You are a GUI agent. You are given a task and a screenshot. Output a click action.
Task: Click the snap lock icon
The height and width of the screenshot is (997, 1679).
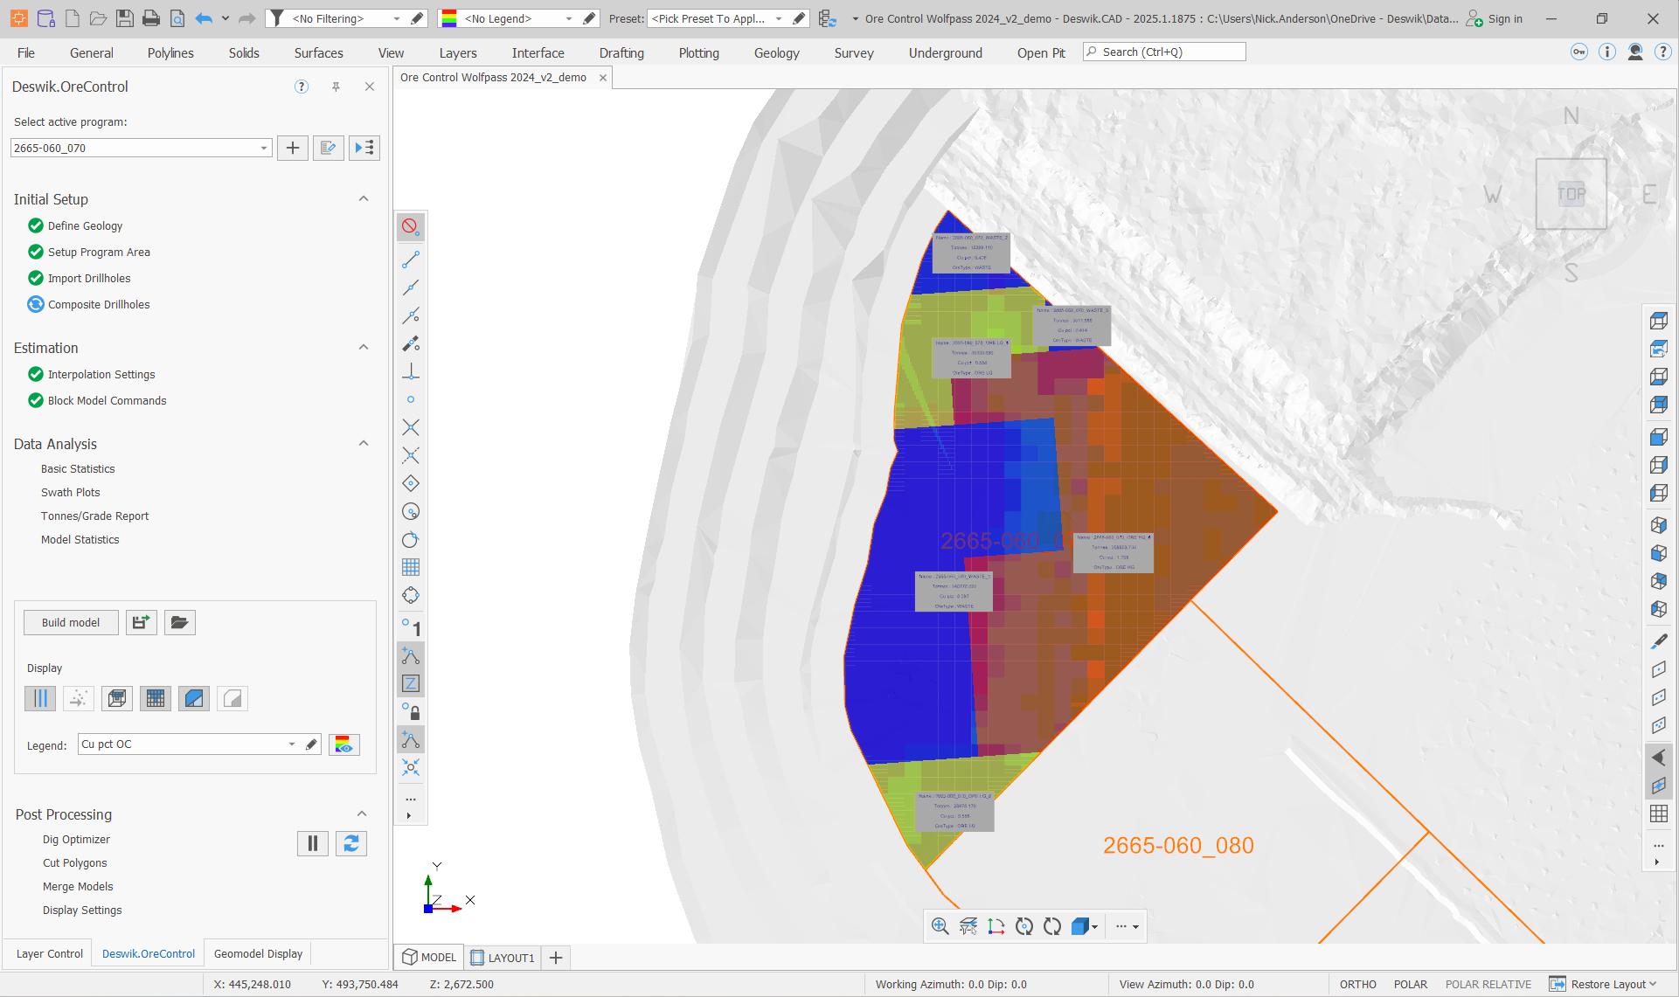click(x=410, y=711)
